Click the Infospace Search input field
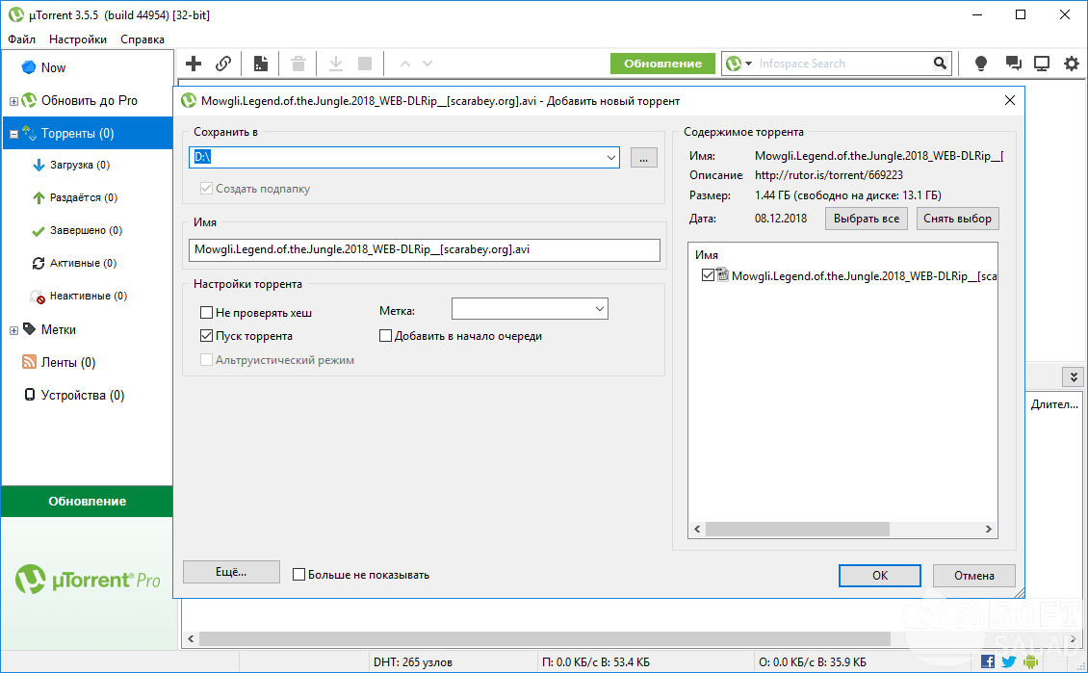 [x=842, y=64]
